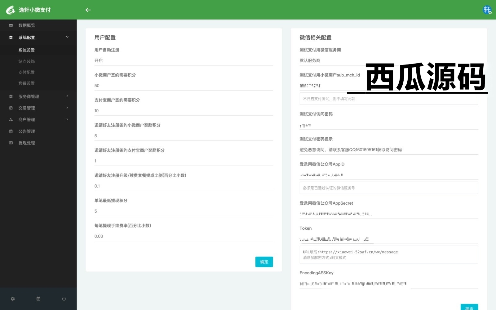Image resolution: width=496 pixels, height=310 pixels.
Task: Click 单笔最低提现积分 field
Action: pyautogui.click(x=184, y=211)
